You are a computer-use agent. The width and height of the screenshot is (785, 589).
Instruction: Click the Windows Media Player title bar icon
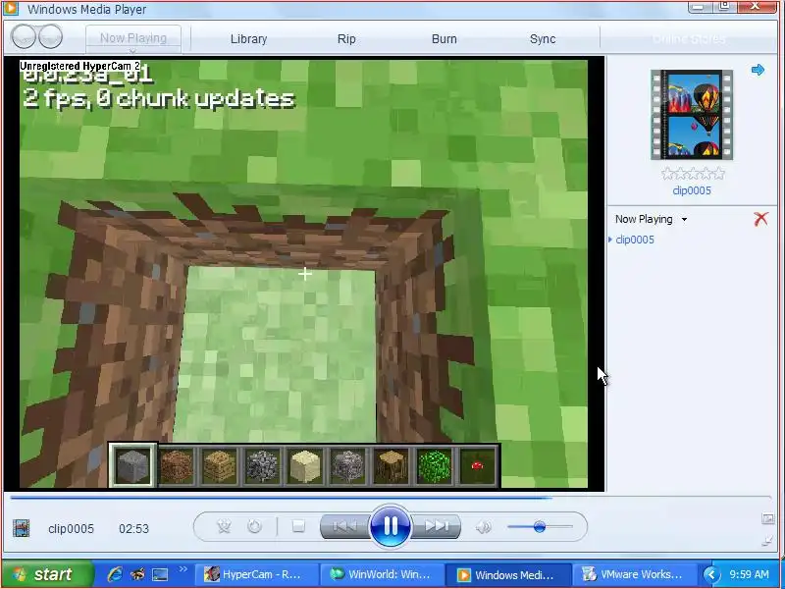(11, 9)
